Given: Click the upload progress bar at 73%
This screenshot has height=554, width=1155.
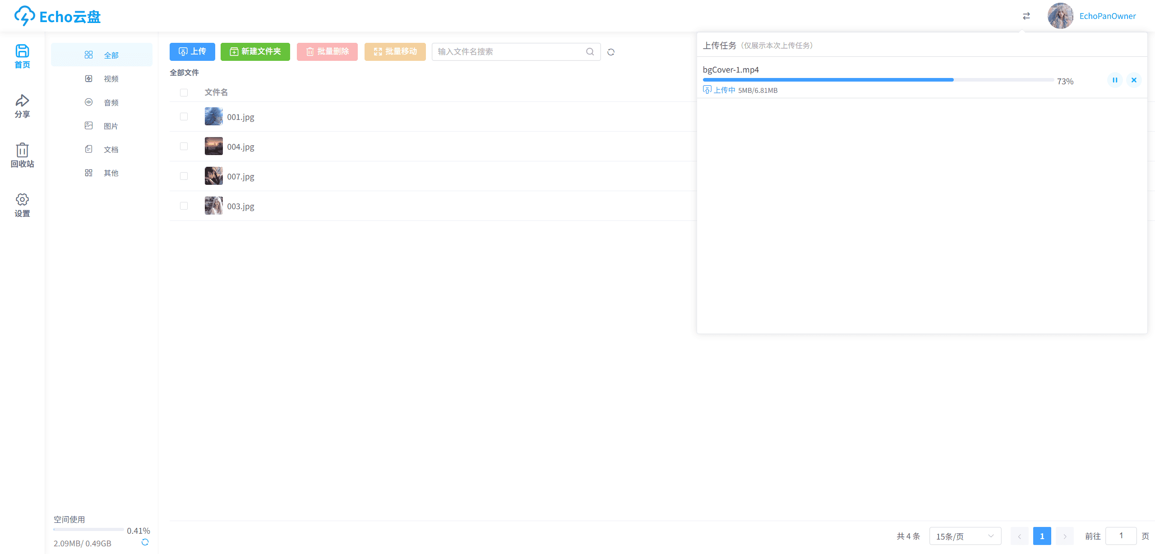Looking at the screenshot, I should point(880,80).
